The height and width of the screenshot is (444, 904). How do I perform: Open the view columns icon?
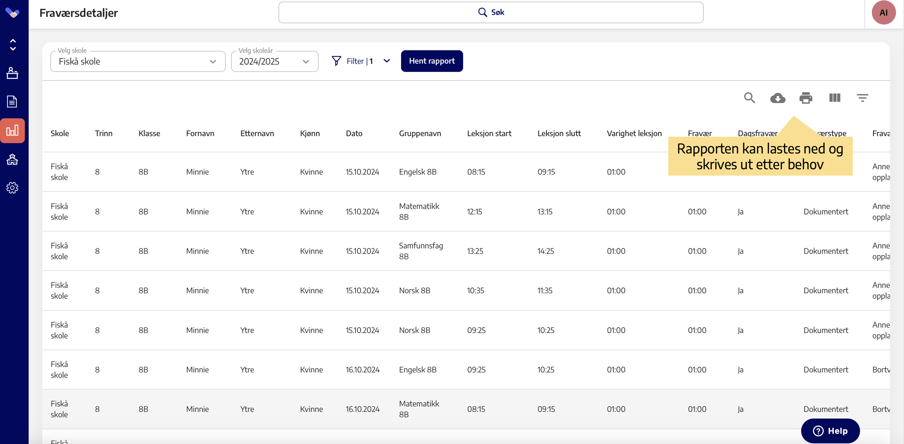[834, 98]
